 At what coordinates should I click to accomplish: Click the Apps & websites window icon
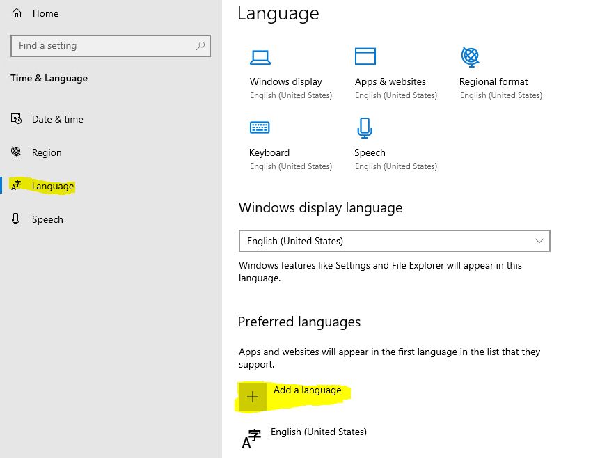pos(365,56)
